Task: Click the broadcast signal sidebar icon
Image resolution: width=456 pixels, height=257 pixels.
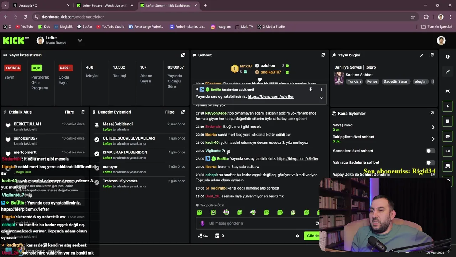Action: [447, 151]
